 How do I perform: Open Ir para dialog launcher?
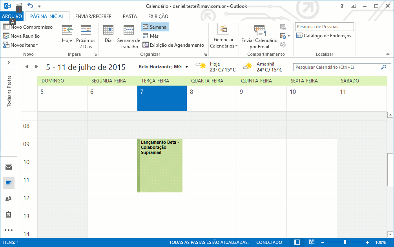95,54
